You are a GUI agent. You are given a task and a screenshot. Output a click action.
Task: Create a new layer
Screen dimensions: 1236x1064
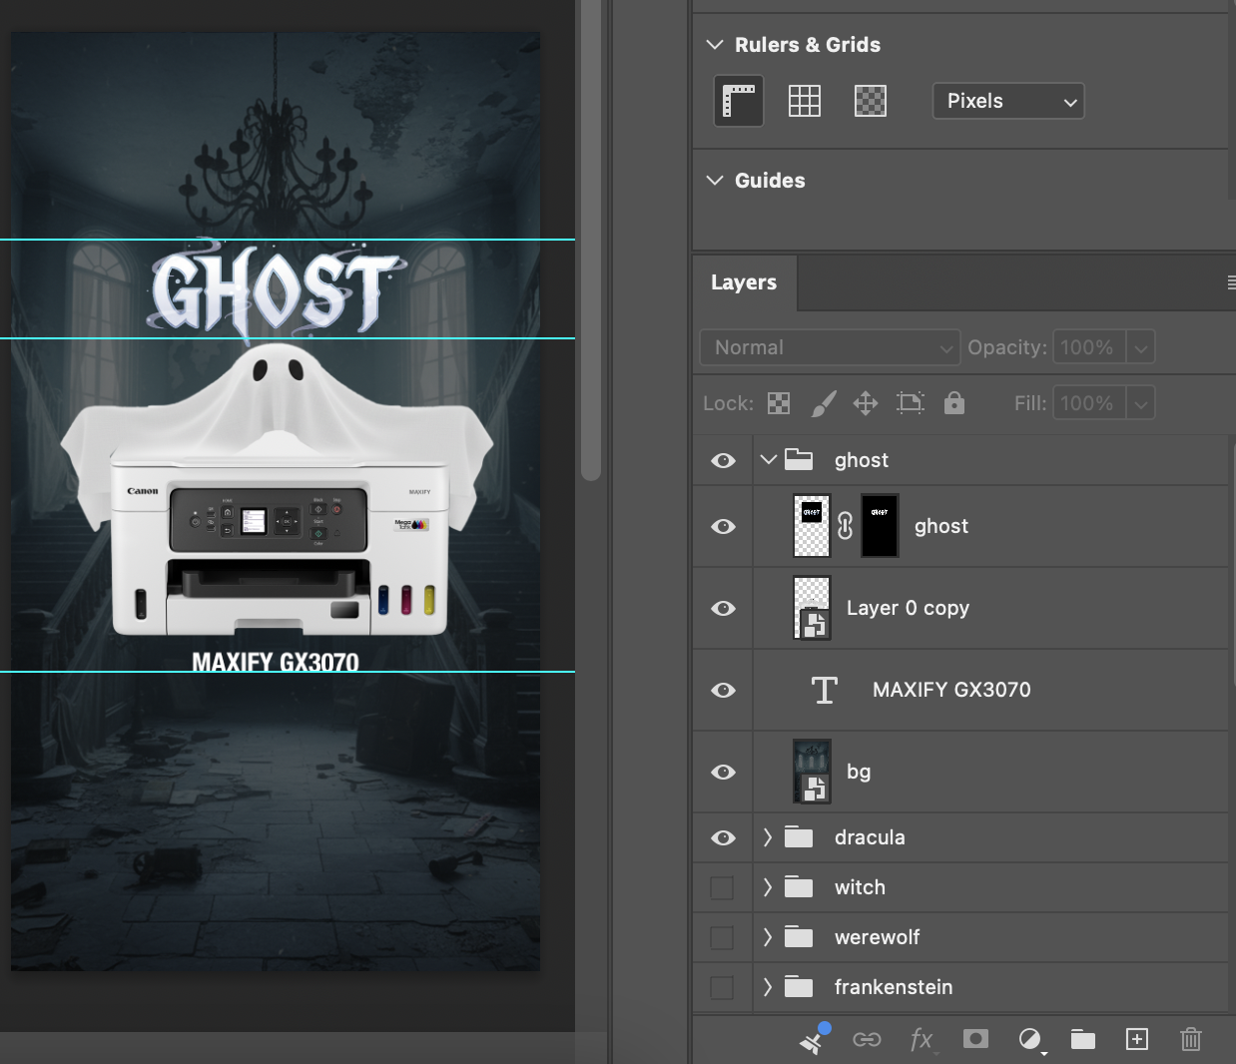pos(1137,1039)
